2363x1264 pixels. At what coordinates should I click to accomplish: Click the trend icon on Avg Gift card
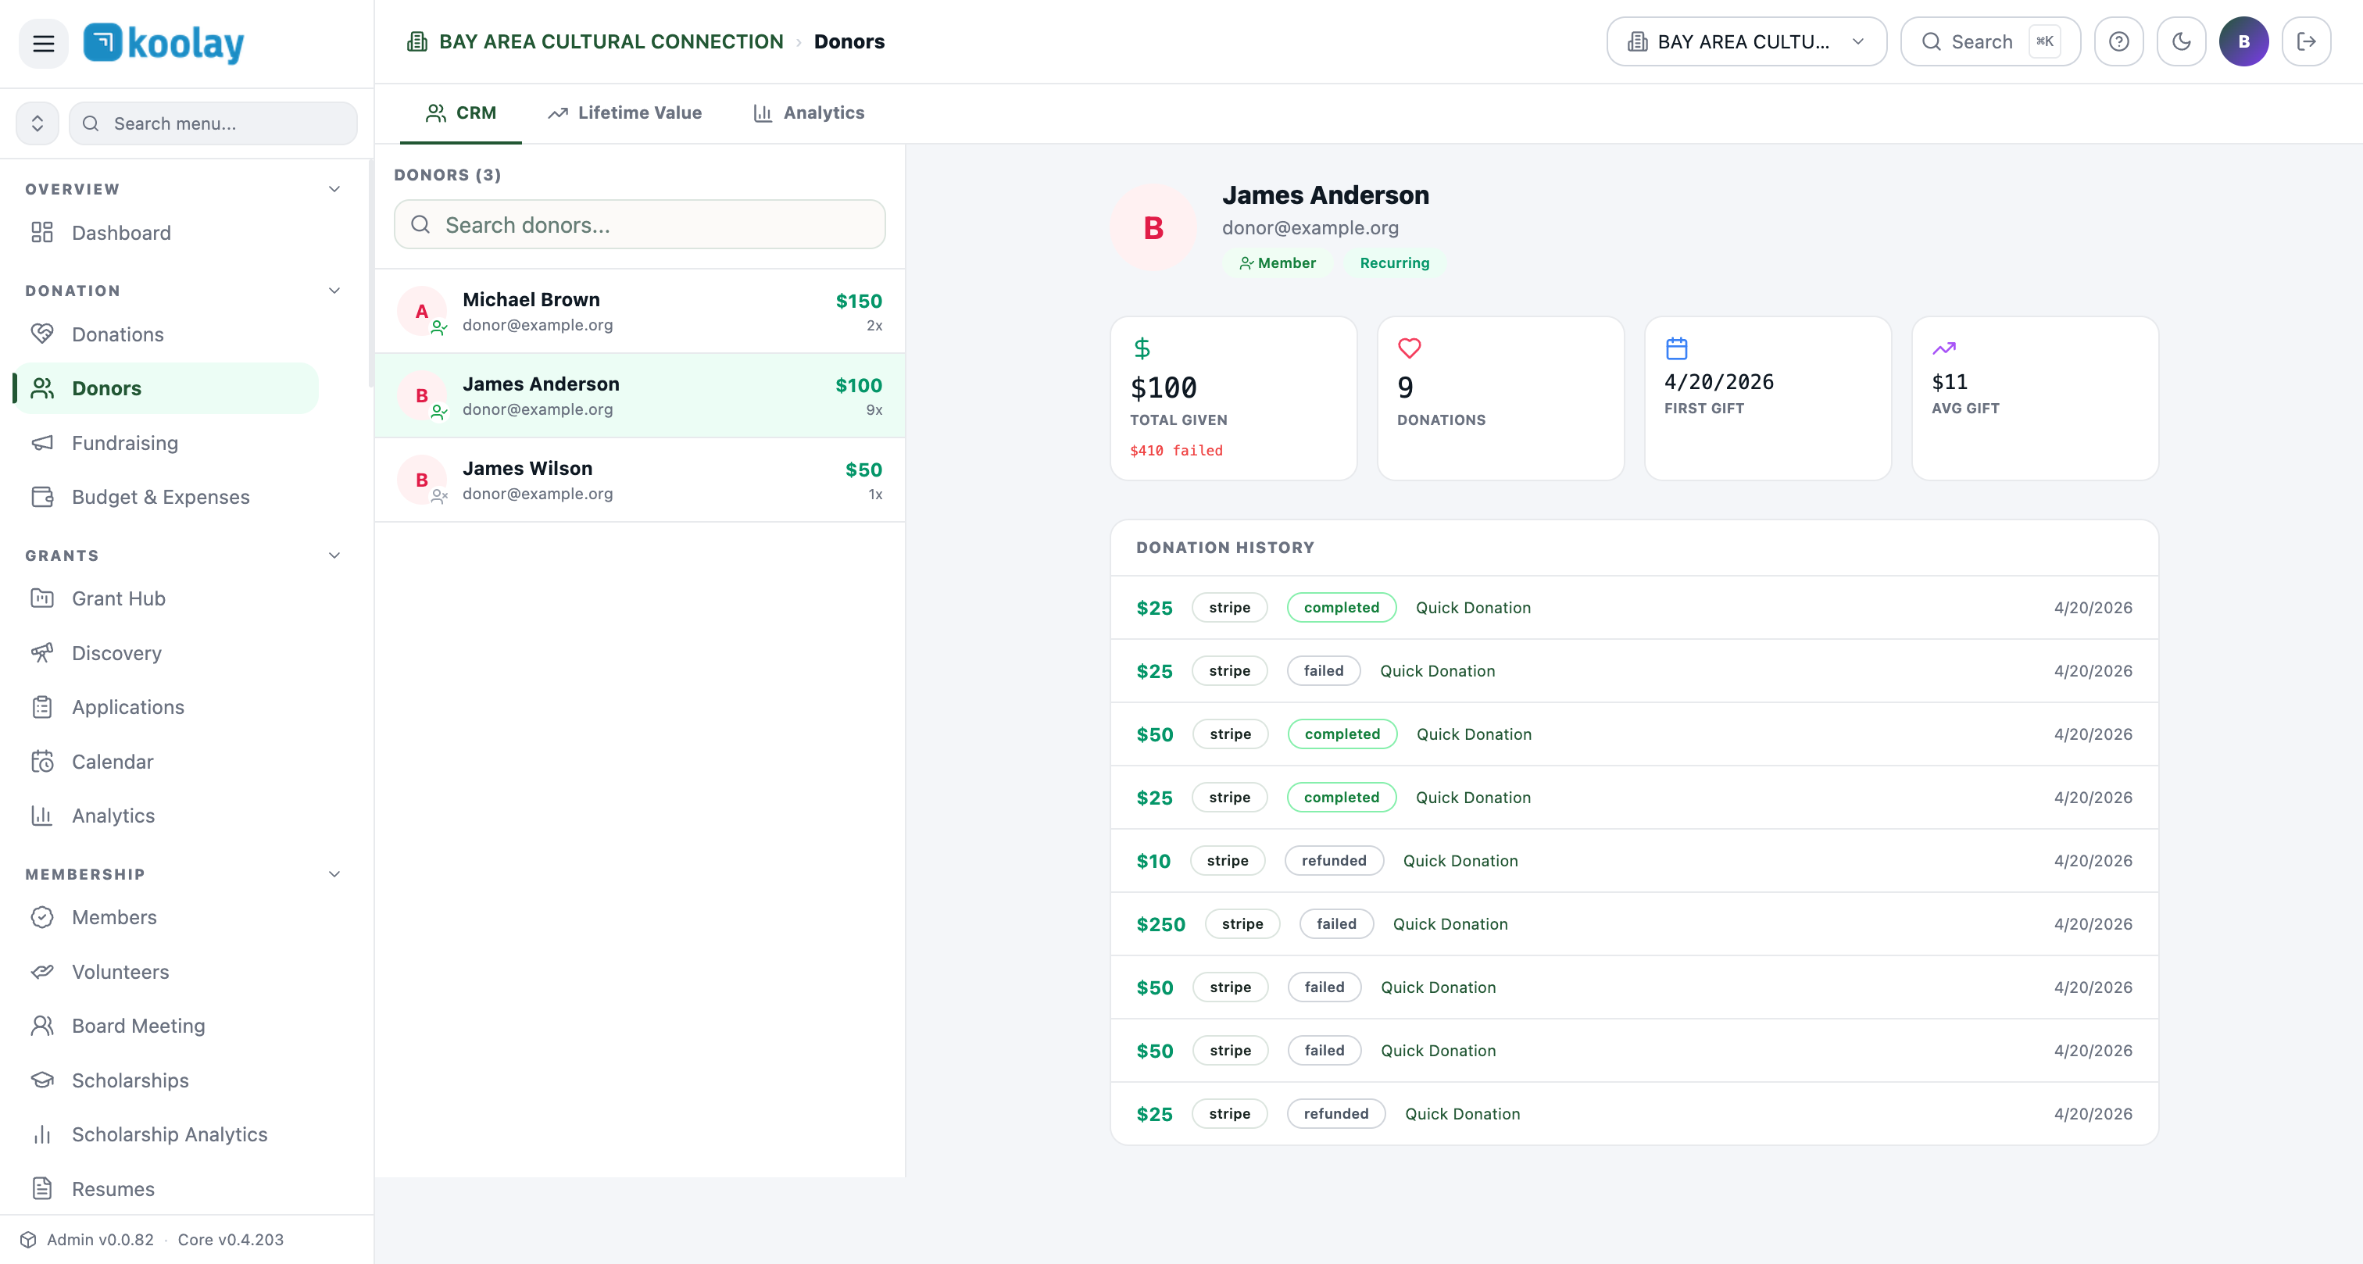(1944, 348)
